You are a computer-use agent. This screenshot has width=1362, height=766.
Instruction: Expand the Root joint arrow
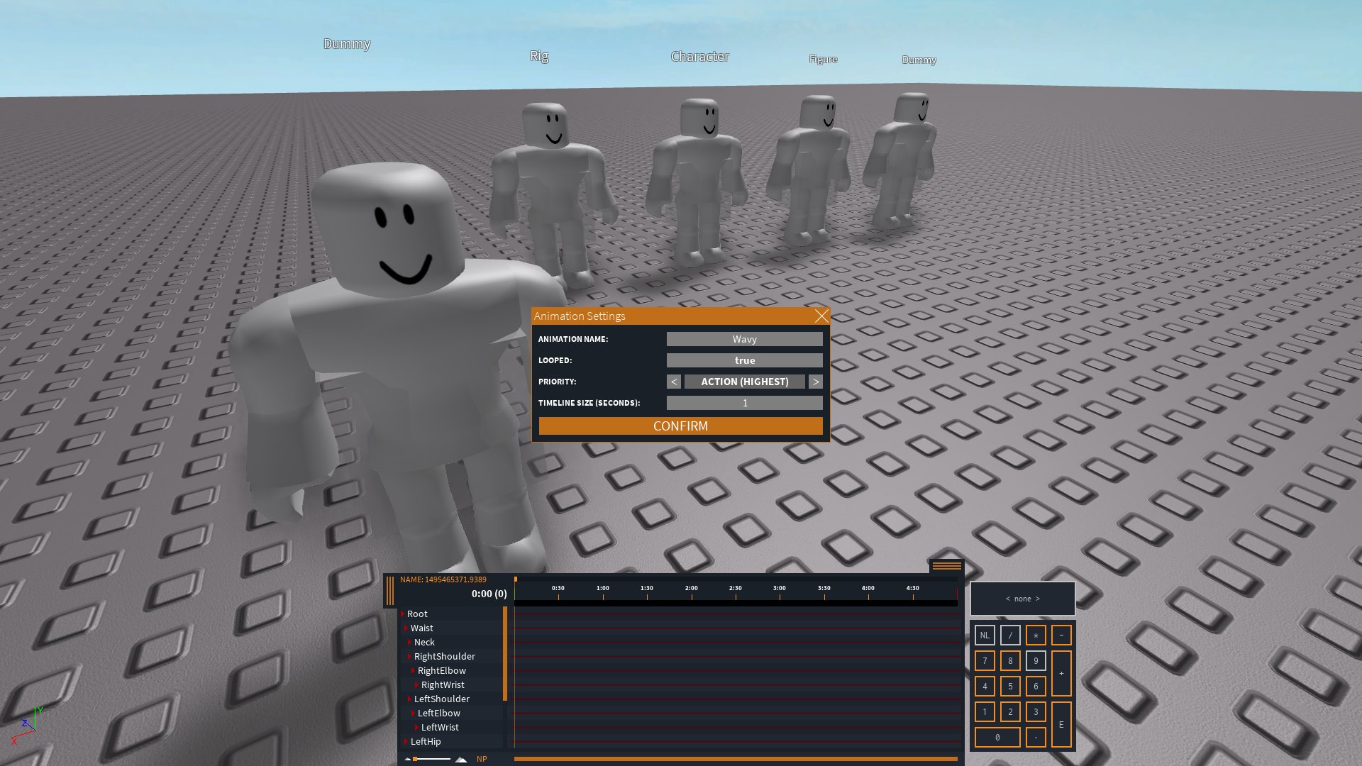402,614
